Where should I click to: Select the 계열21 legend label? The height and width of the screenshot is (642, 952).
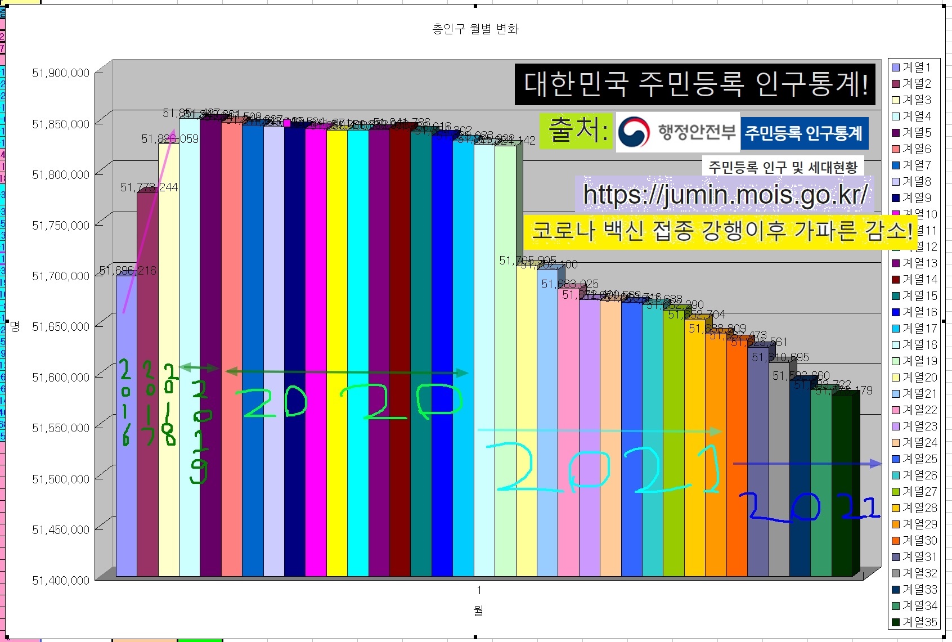920,393
